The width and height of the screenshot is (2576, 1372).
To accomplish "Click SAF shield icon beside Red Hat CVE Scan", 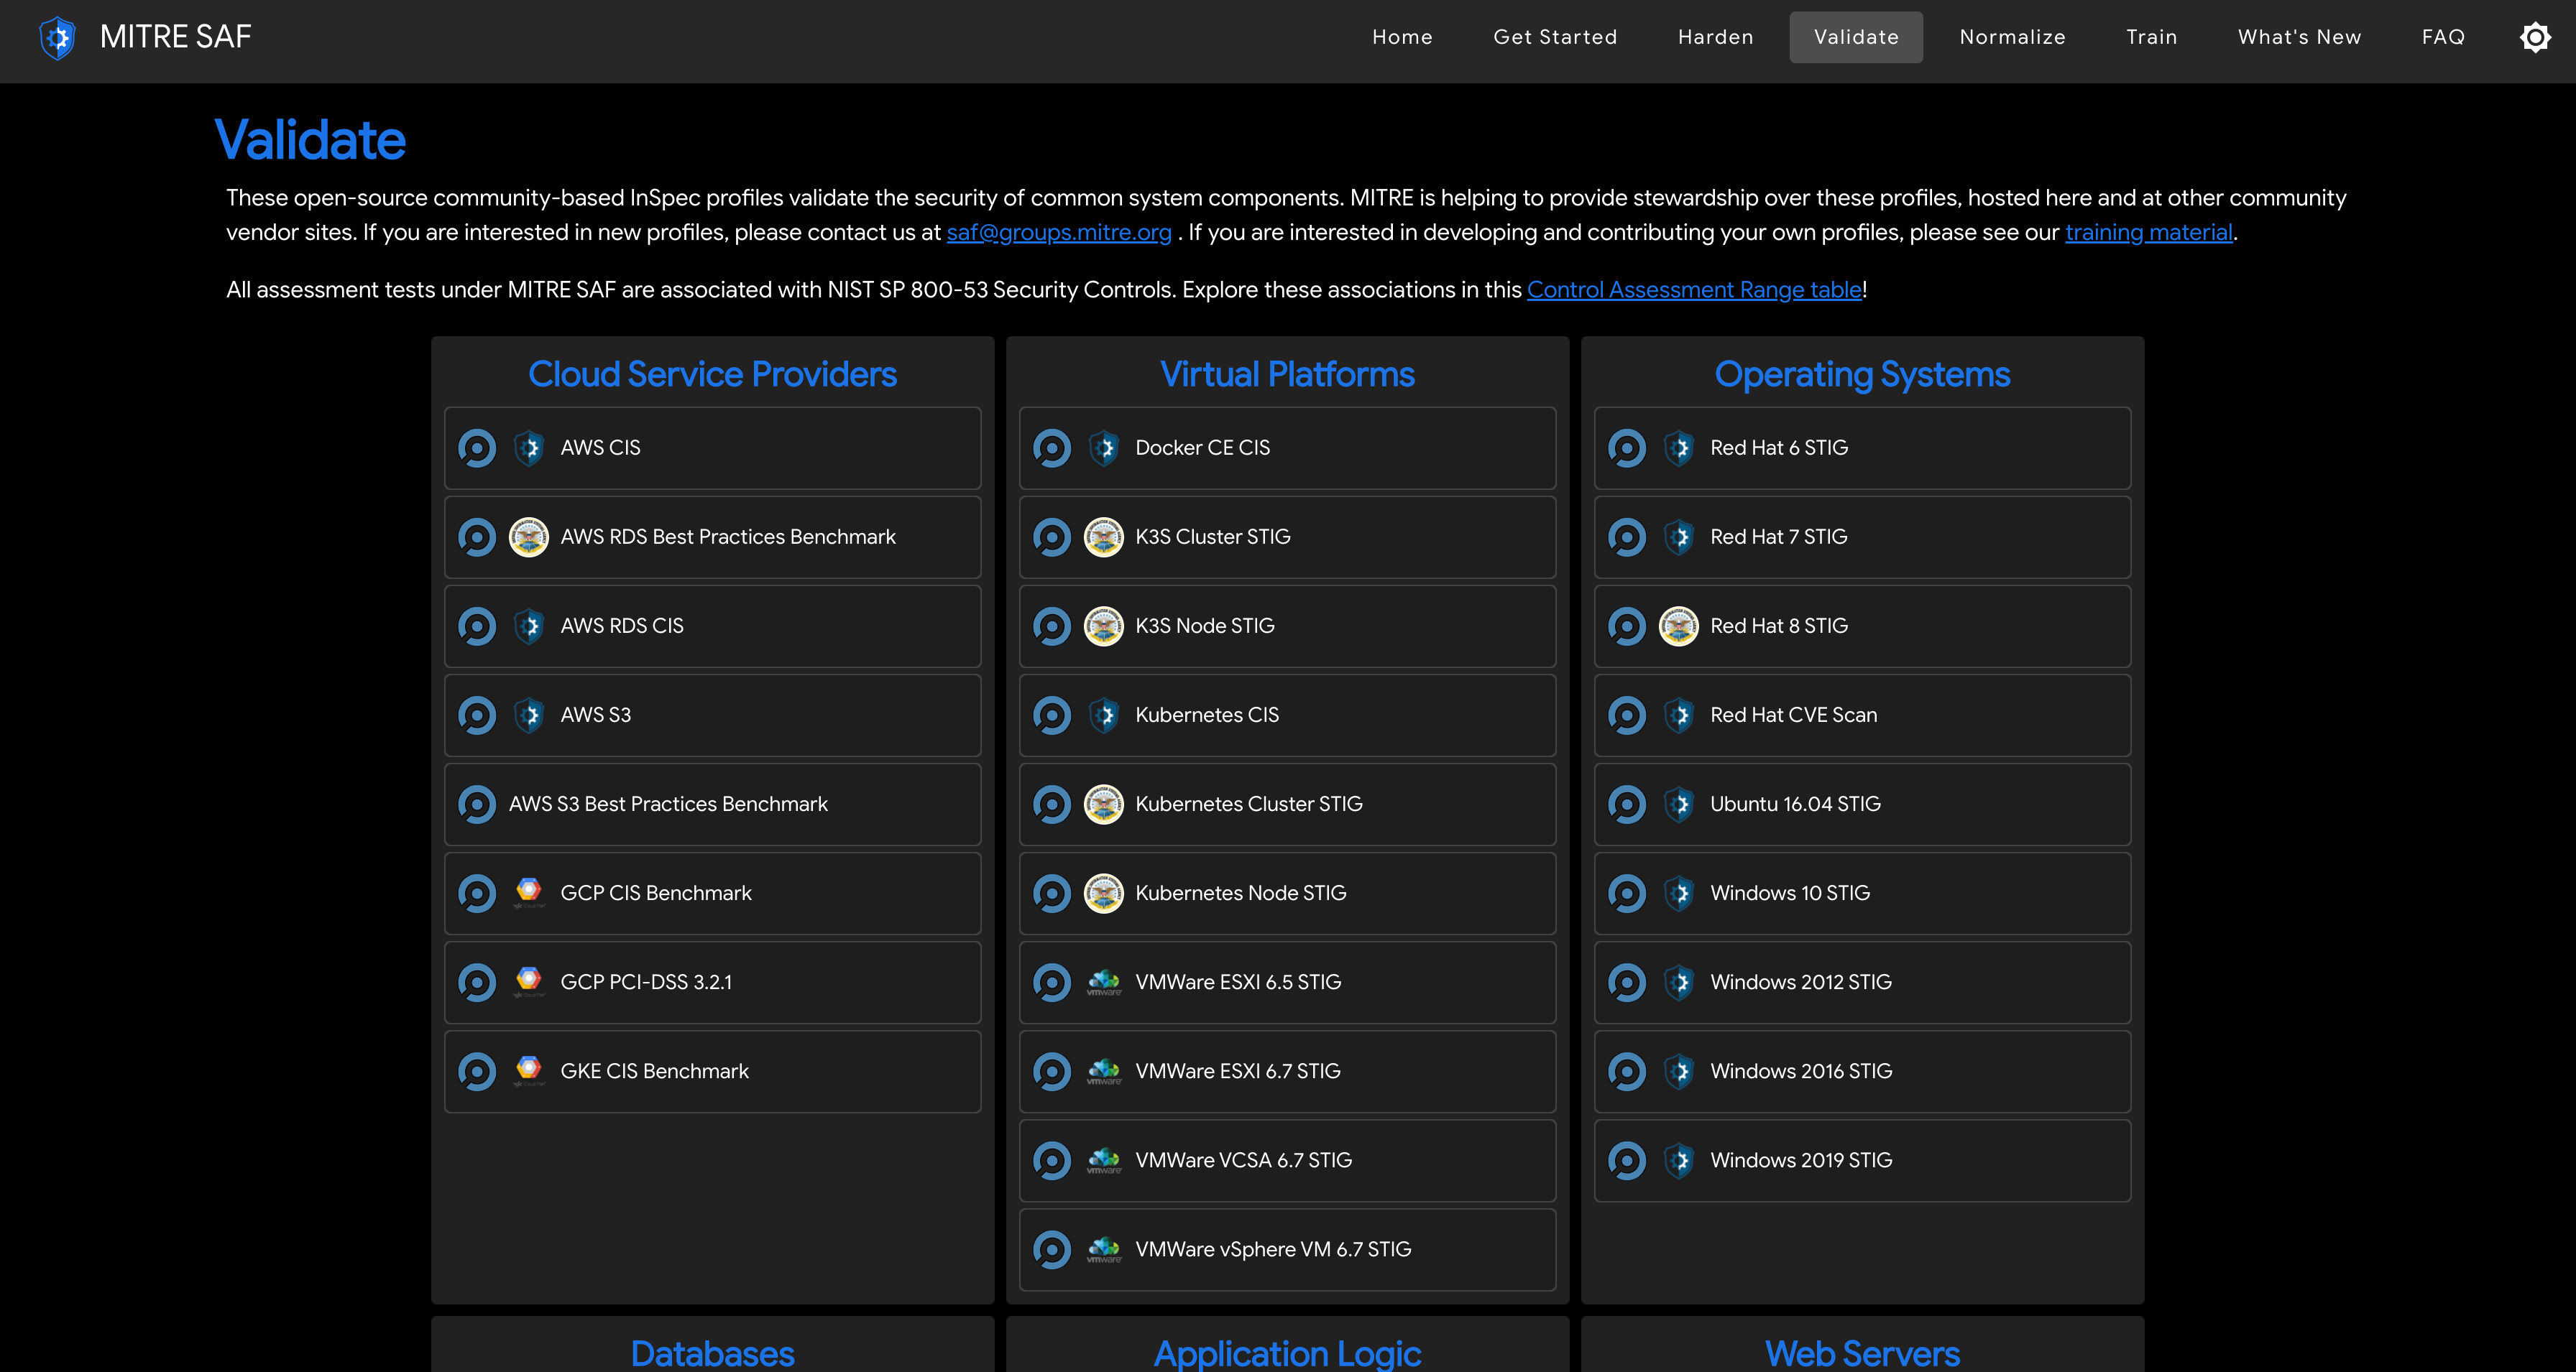I will tap(1679, 715).
